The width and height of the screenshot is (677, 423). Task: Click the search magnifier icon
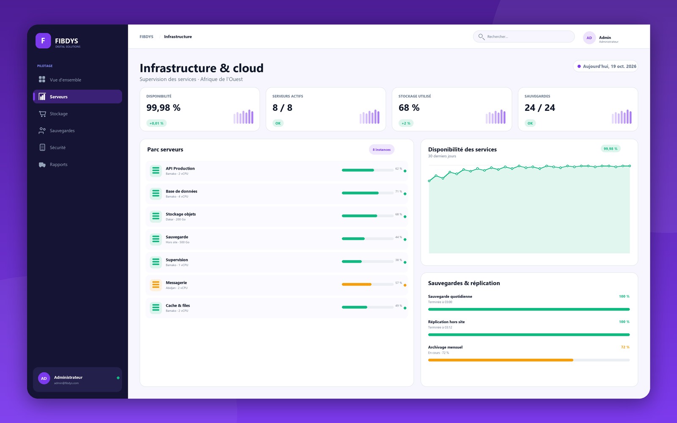coord(481,37)
